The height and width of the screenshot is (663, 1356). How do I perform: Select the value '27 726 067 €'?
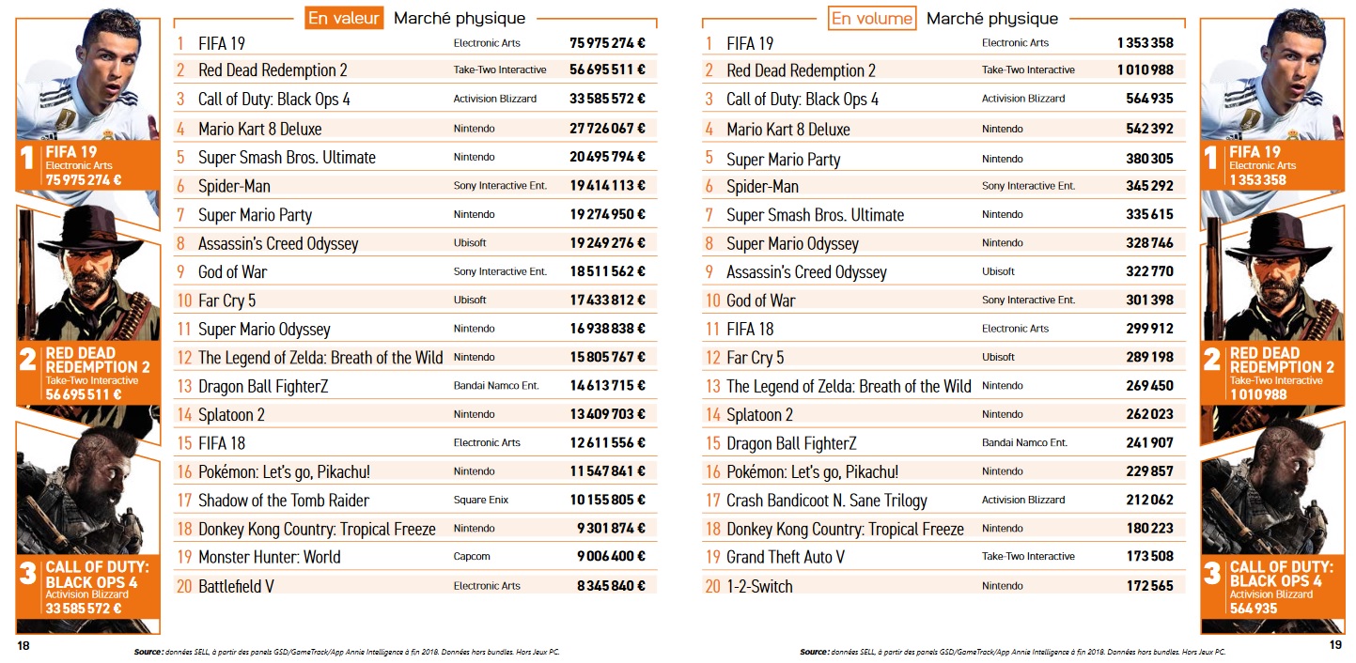click(607, 129)
